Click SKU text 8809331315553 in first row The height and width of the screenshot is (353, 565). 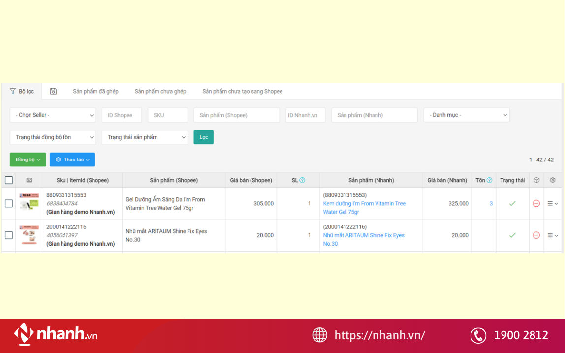coord(66,195)
